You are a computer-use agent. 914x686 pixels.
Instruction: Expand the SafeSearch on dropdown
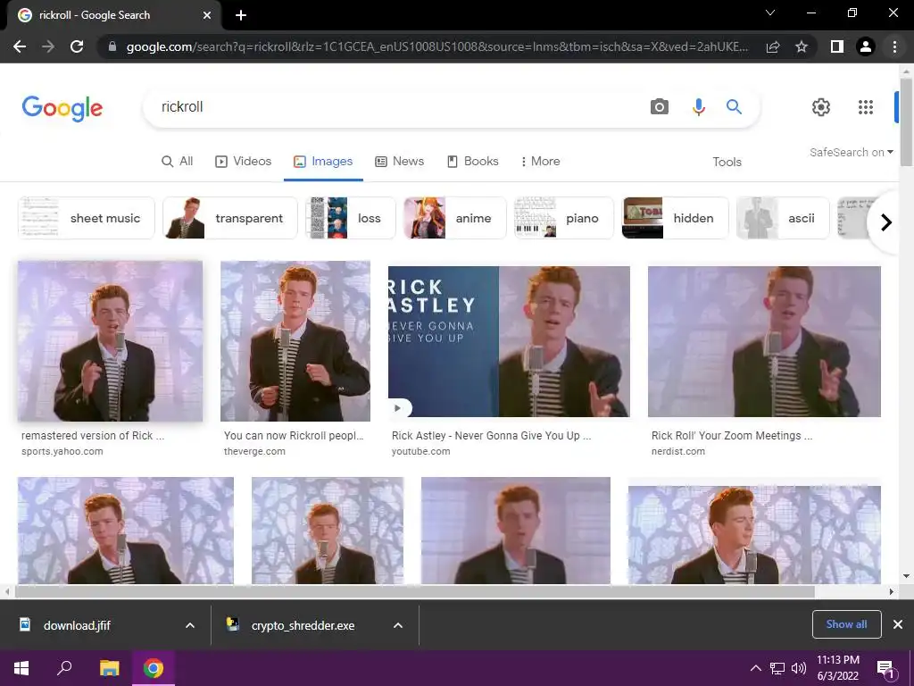(851, 152)
